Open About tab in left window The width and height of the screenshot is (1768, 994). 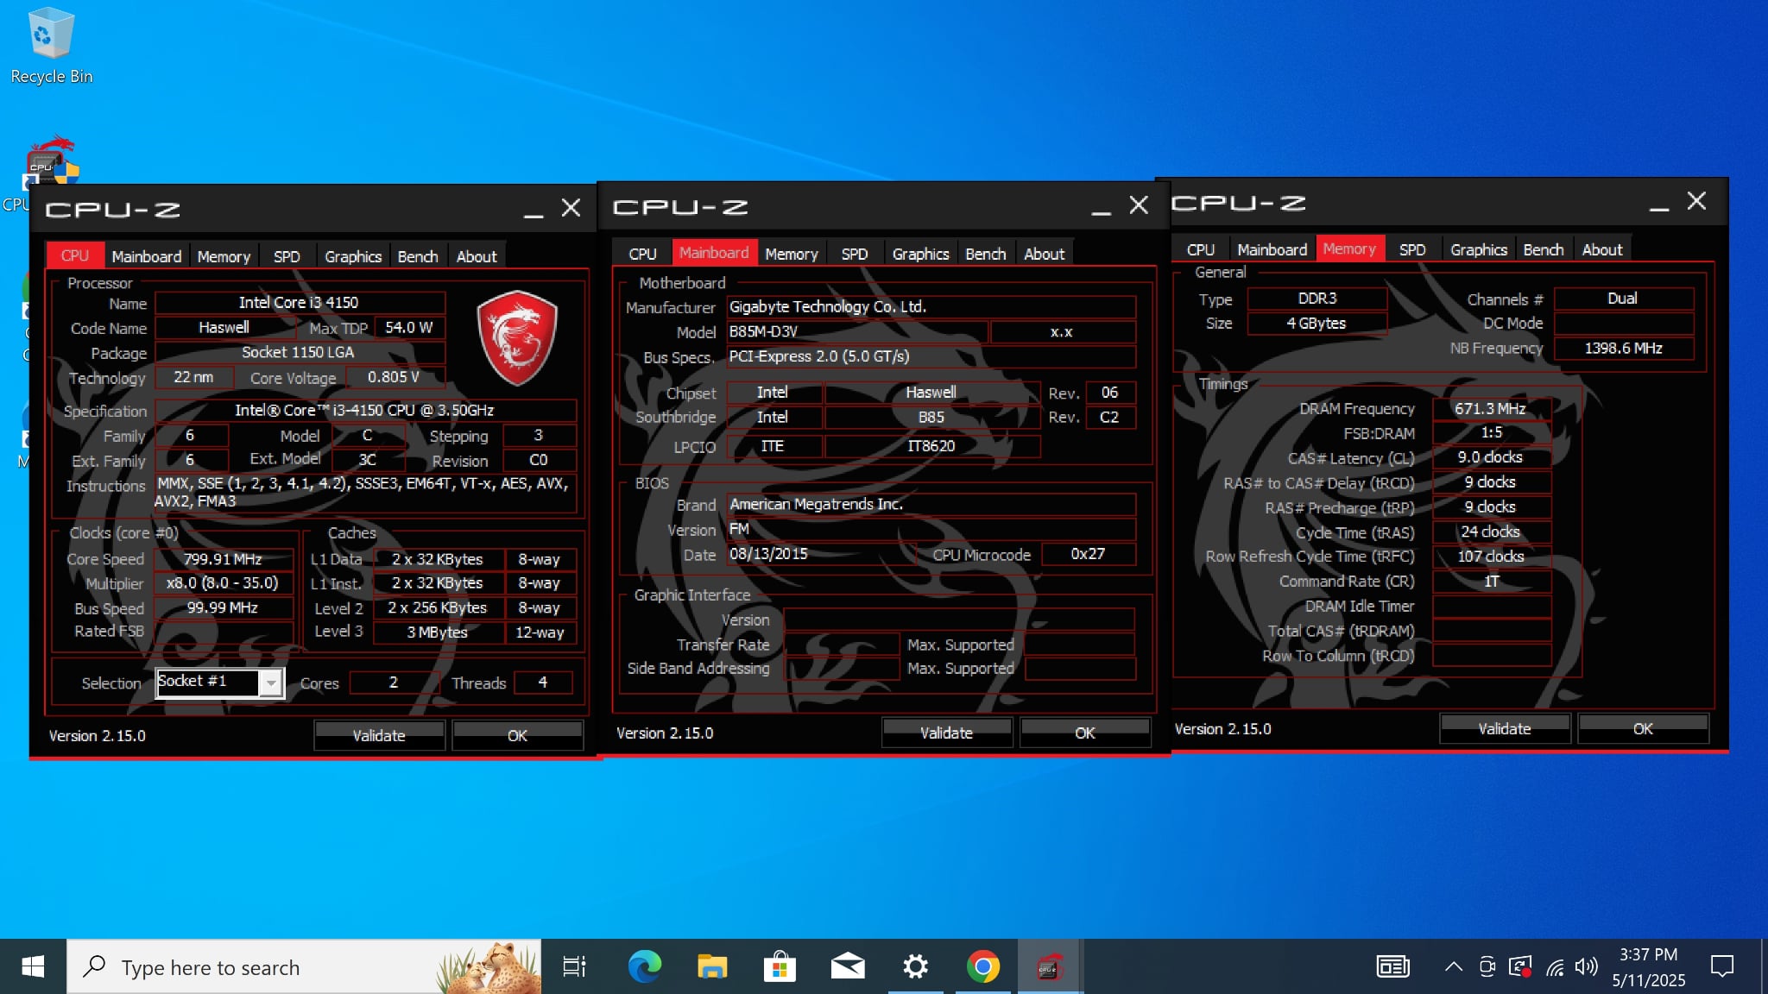pos(477,256)
